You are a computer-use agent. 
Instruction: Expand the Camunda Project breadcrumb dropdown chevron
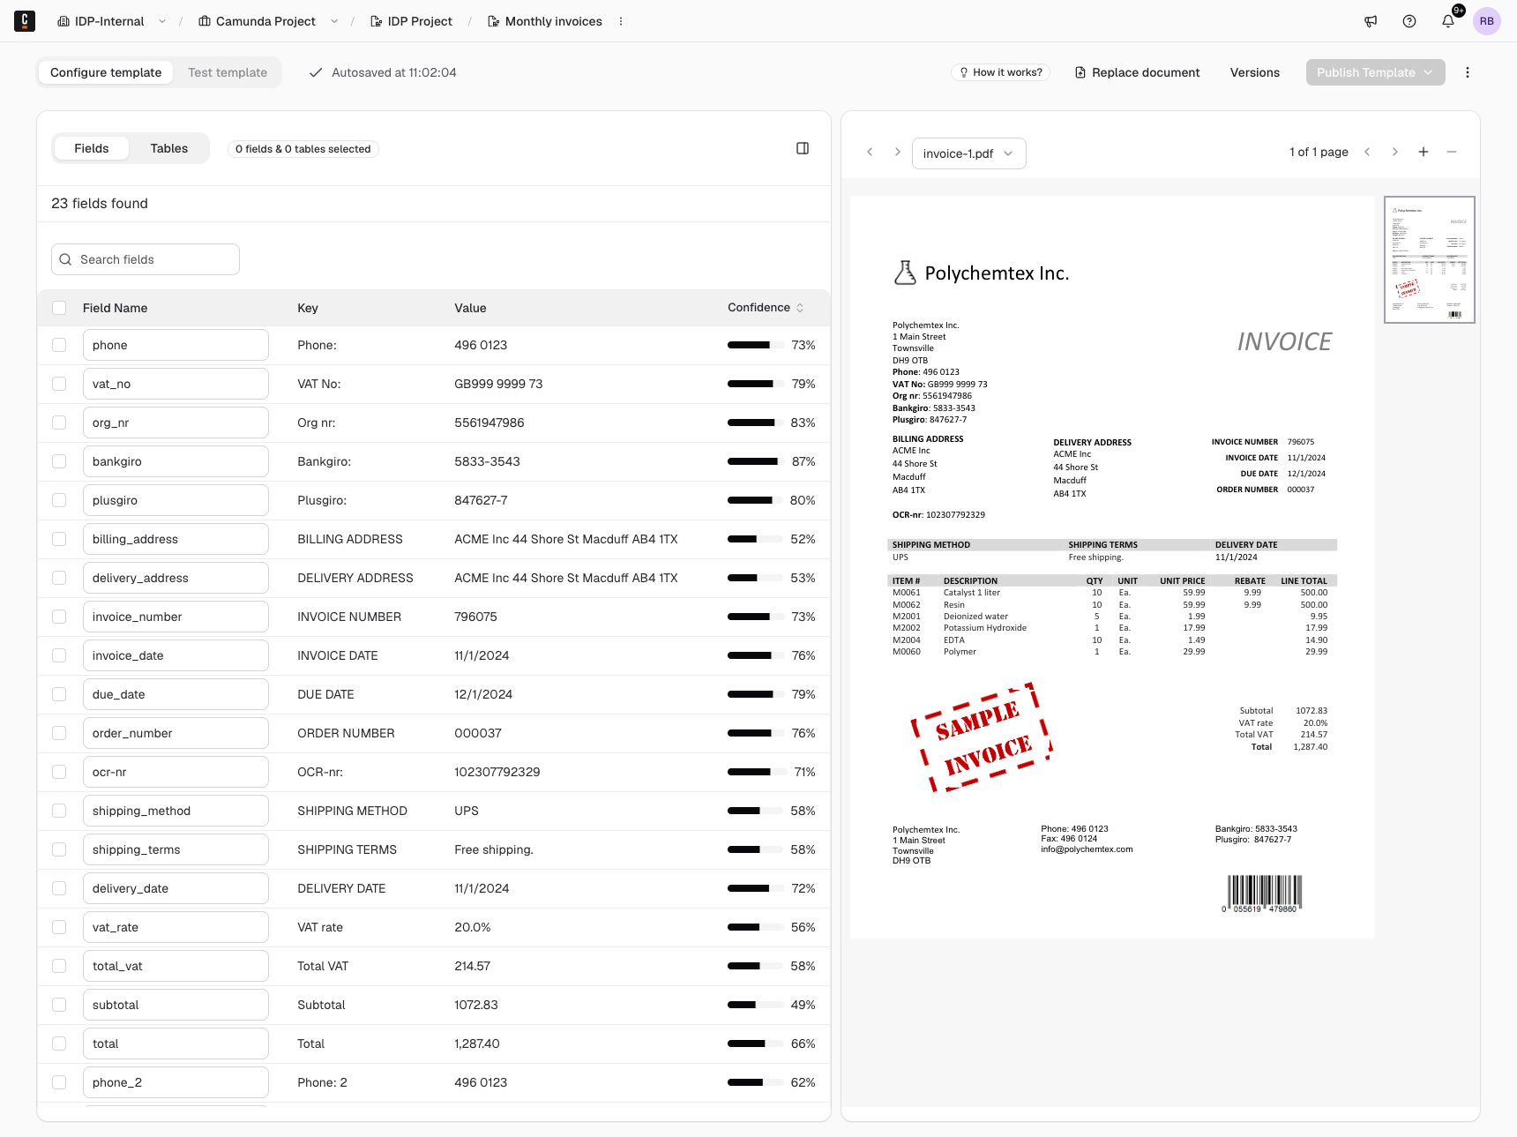(x=334, y=21)
